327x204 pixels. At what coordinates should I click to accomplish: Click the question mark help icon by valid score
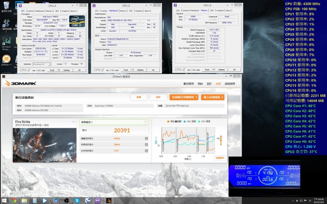146,122
